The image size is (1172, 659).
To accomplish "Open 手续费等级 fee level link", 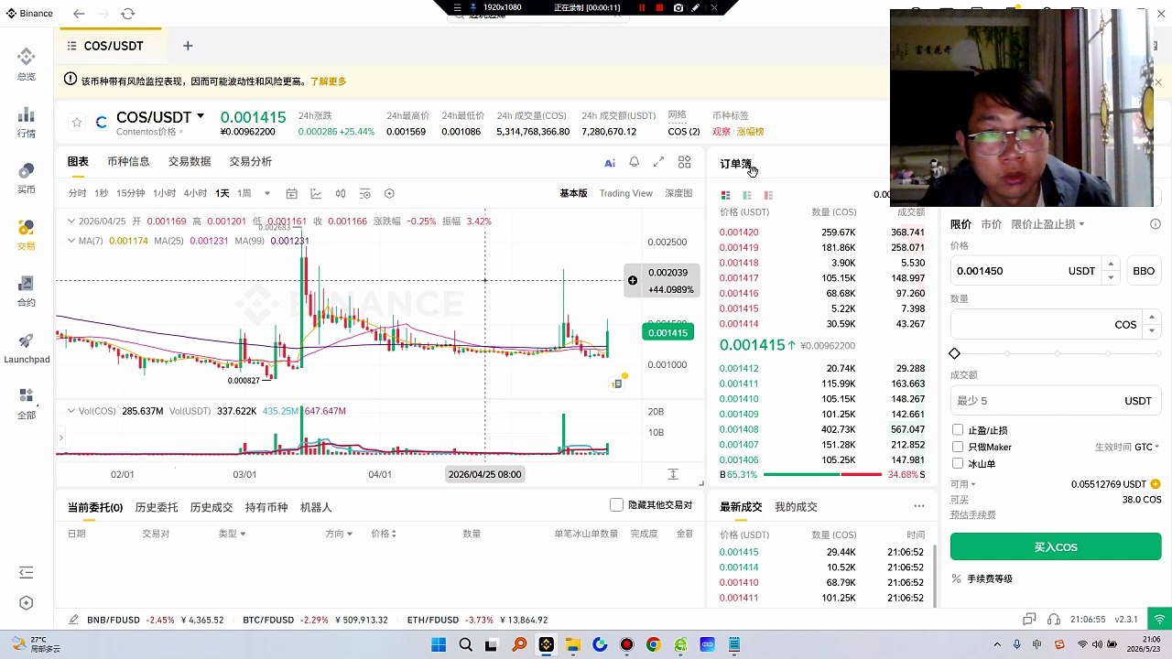I will point(990,578).
